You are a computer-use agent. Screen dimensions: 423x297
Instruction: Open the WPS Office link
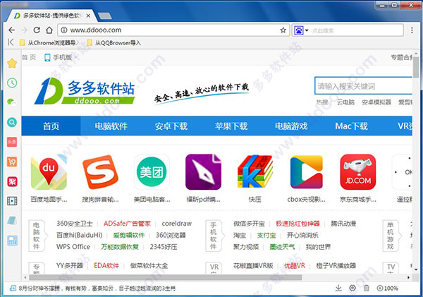pyautogui.click(x=73, y=247)
